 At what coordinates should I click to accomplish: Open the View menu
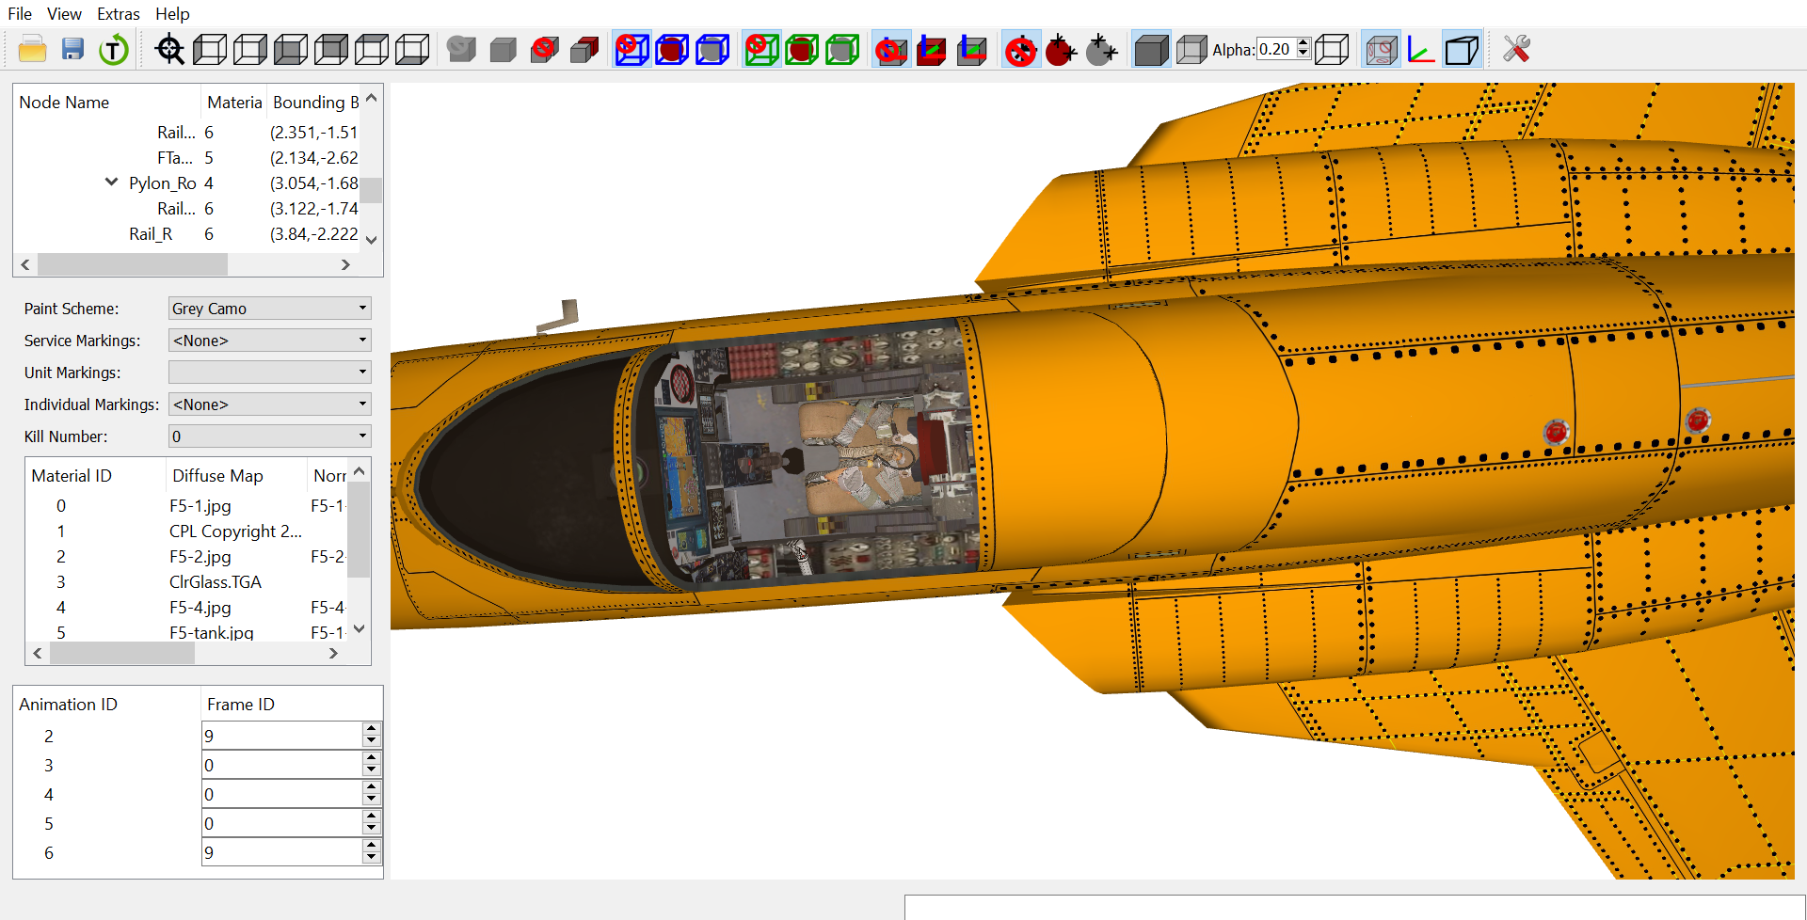tap(64, 14)
